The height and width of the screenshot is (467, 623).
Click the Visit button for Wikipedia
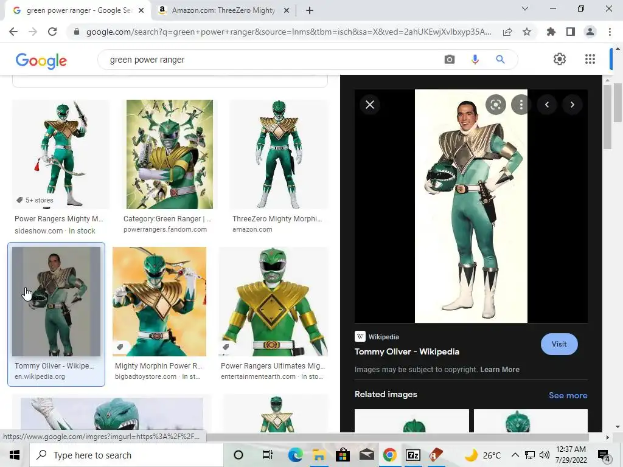(x=559, y=344)
